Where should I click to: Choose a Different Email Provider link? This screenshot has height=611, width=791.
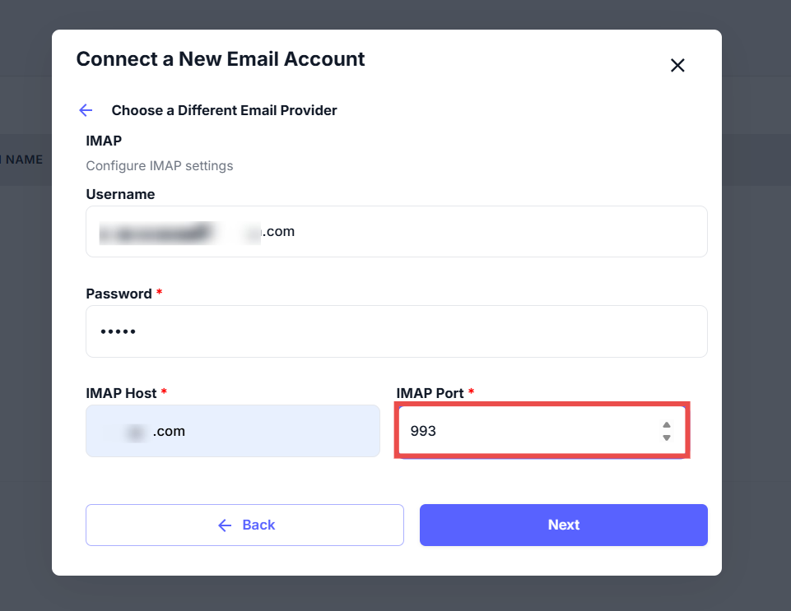tap(224, 110)
